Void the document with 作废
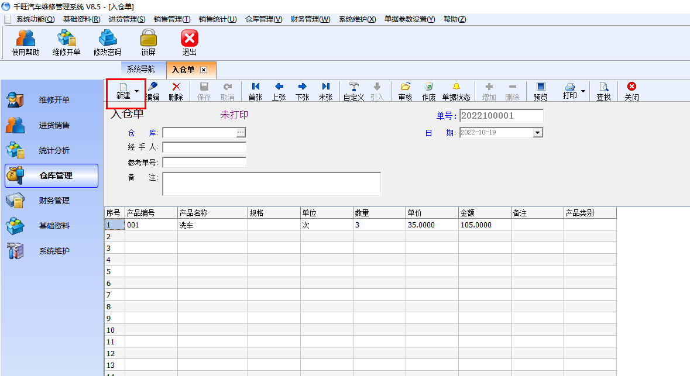690x376 pixels. point(428,91)
